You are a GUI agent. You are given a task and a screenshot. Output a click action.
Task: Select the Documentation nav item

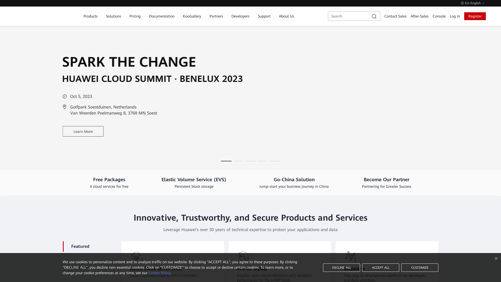coord(162,16)
